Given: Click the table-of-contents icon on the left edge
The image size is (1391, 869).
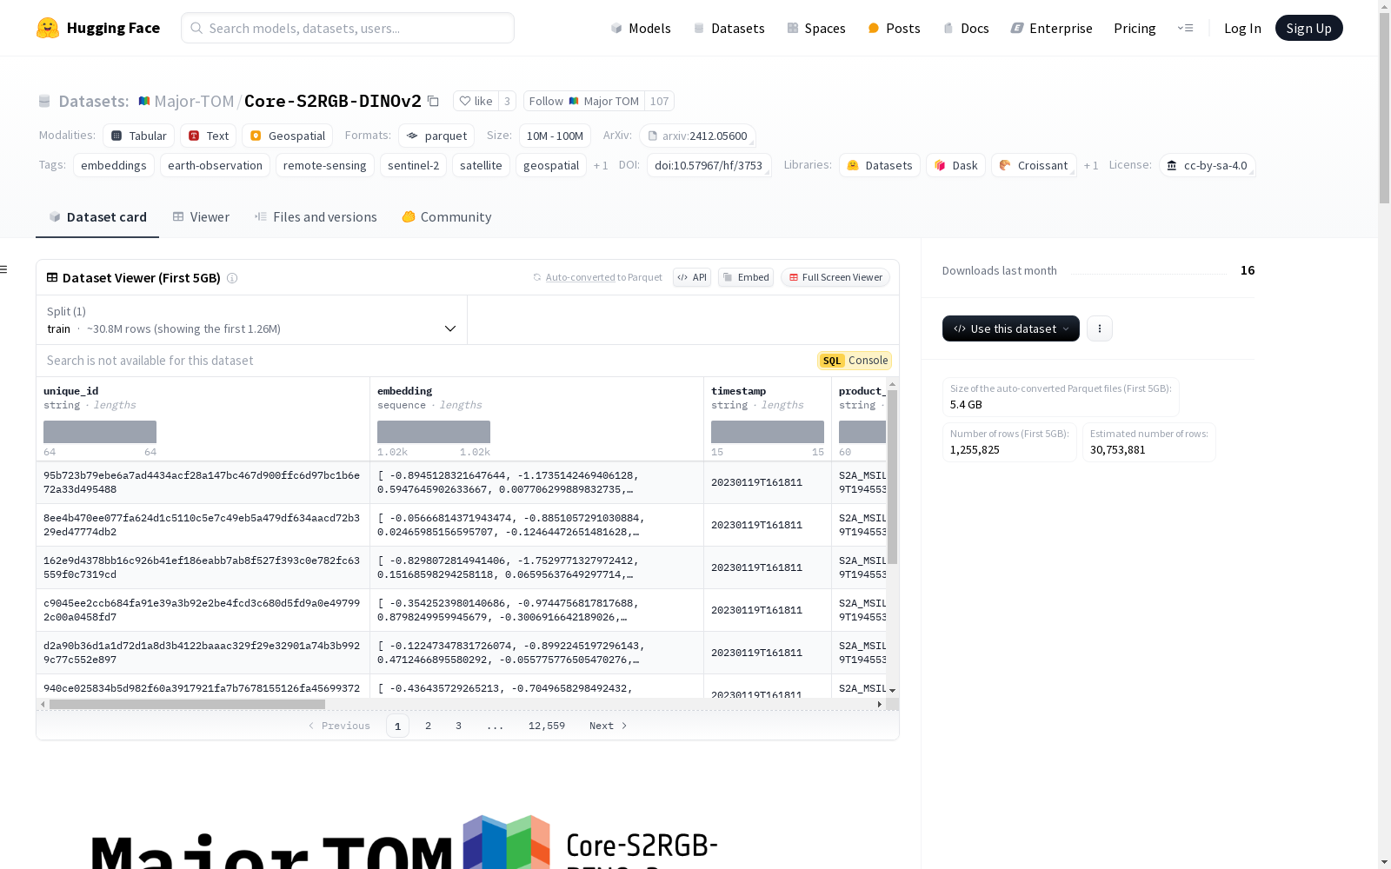Looking at the screenshot, I should click(3, 269).
